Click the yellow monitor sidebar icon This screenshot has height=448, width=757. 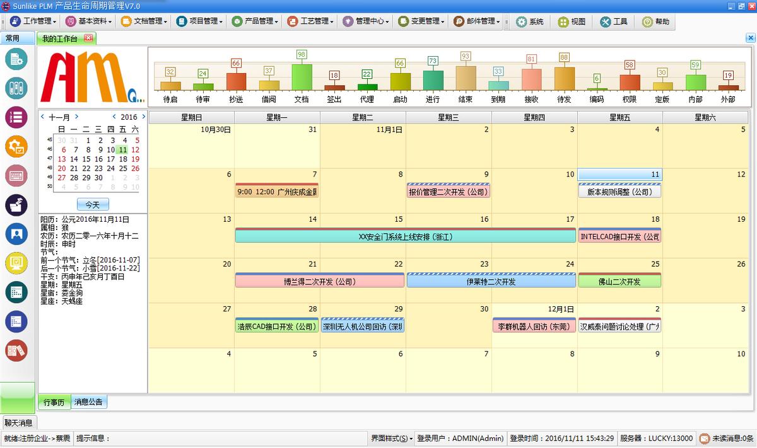coord(16,263)
